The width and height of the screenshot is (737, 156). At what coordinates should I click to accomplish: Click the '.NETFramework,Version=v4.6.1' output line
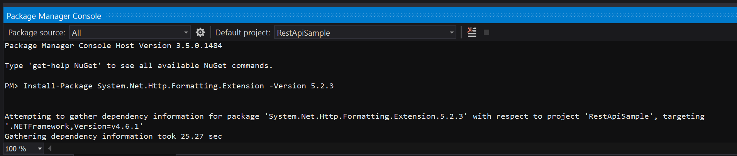pyautogui.click(x=74, y=126)
